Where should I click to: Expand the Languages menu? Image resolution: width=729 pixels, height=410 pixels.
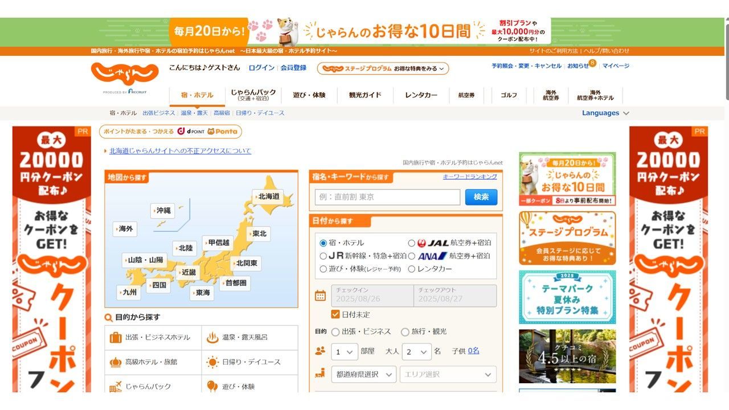(605, 113)
